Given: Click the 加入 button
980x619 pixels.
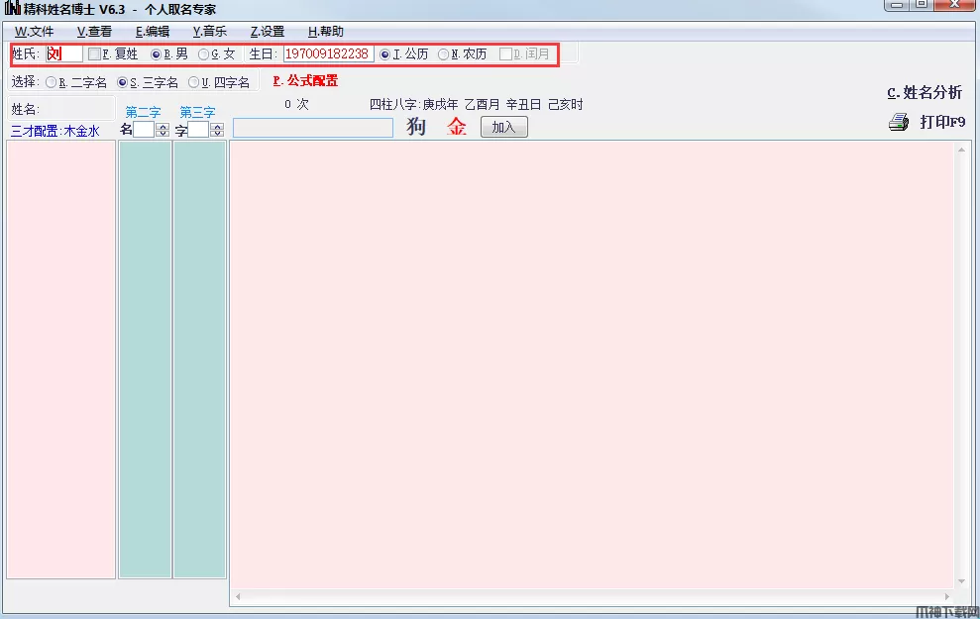Looking at the screenshot, I should tap(503, 127).
